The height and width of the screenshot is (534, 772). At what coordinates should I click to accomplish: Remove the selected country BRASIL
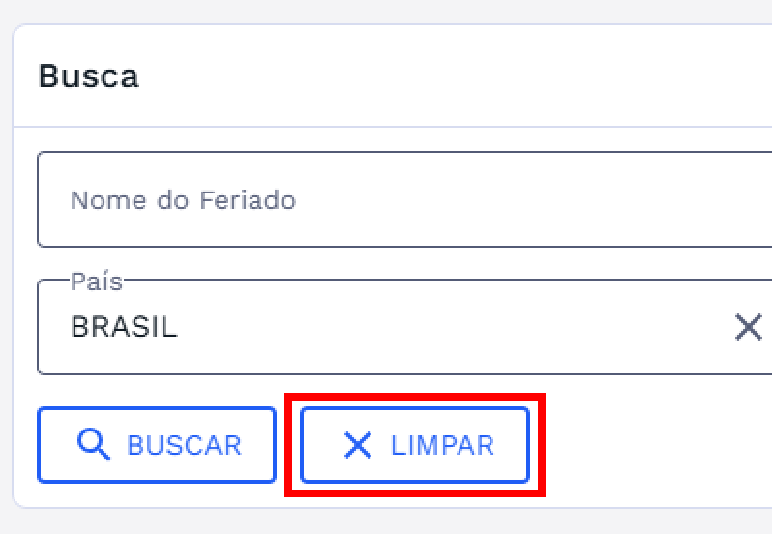748,327
